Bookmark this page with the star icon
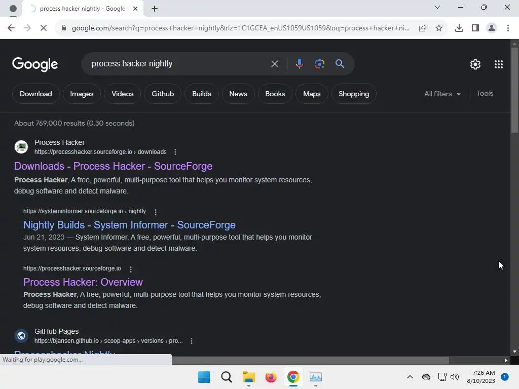 (x=439, y=28)
